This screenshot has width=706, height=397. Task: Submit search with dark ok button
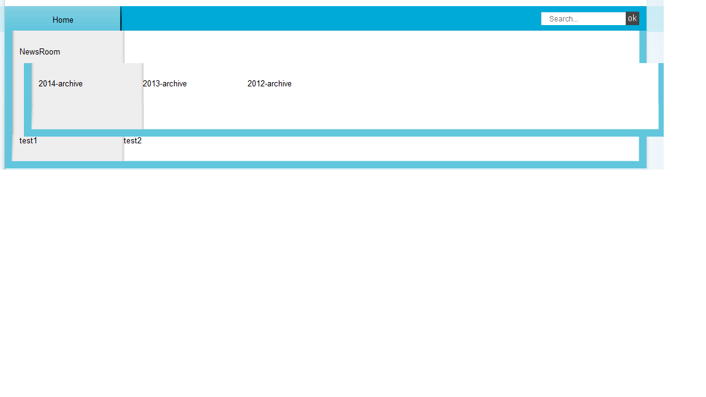[632, 18]
